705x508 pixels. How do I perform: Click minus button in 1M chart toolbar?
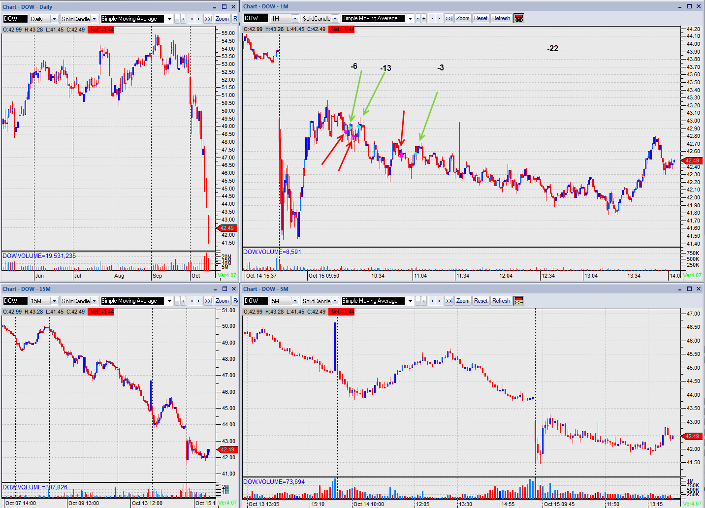pos(417,18)
